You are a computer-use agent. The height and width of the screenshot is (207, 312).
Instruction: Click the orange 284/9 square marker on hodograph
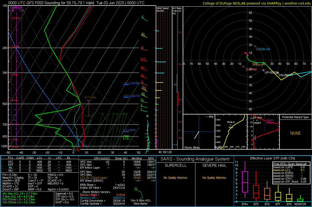tap(254, 64)
